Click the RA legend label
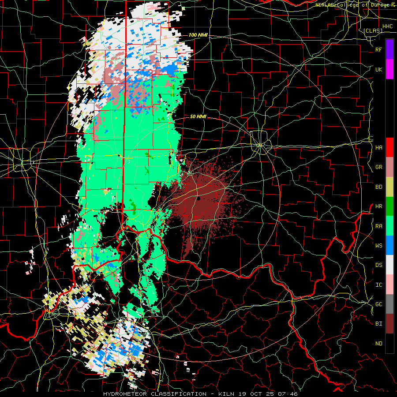Viewport: 397px width, 397px height. [378, 226]
